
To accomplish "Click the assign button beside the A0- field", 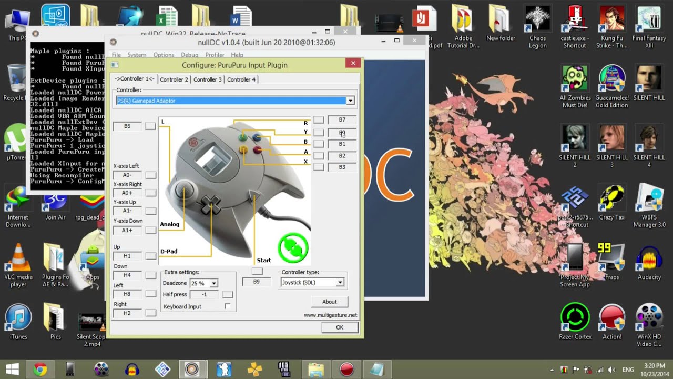I will click(x=150, y=175).
